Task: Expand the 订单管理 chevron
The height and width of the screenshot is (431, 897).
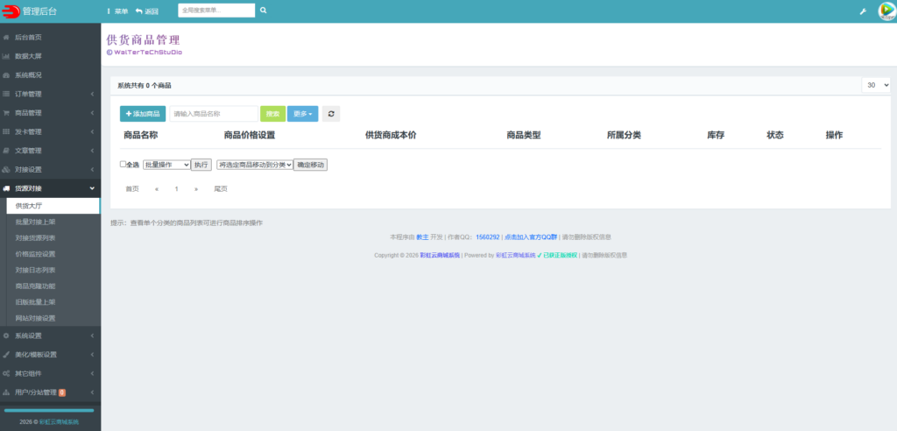Action: 92,94
